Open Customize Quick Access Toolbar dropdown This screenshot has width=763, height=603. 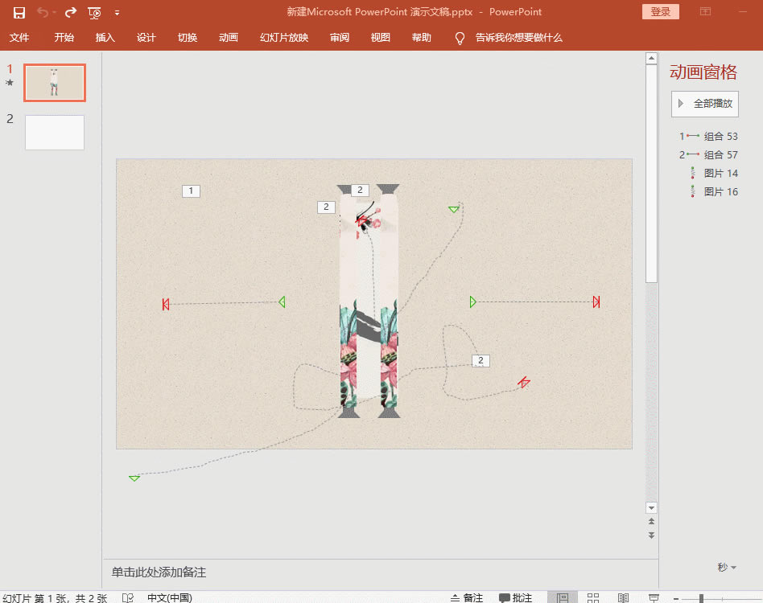coord(117,13)
